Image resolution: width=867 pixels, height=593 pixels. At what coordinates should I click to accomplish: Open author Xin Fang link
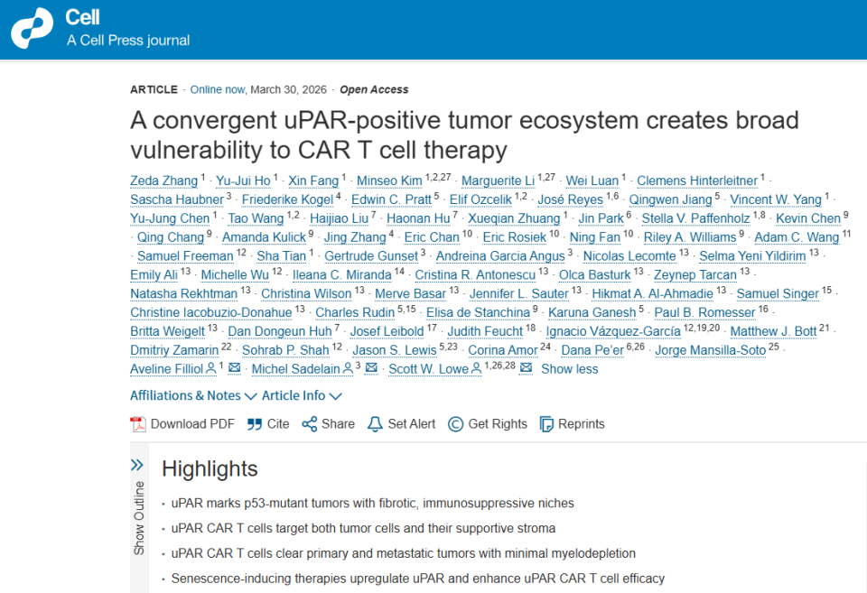pyautogui.click(x=313, y=181)
